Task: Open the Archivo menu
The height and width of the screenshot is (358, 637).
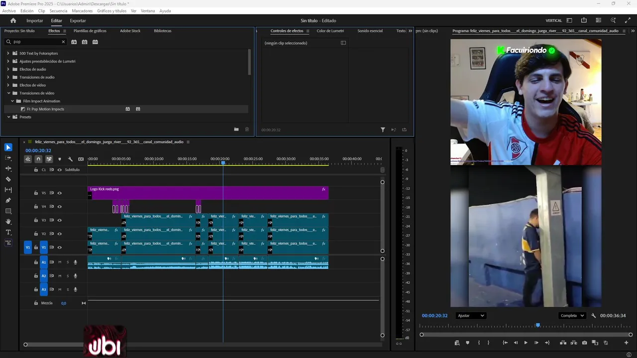Action: pyautogui.click(x=9, y=11)
